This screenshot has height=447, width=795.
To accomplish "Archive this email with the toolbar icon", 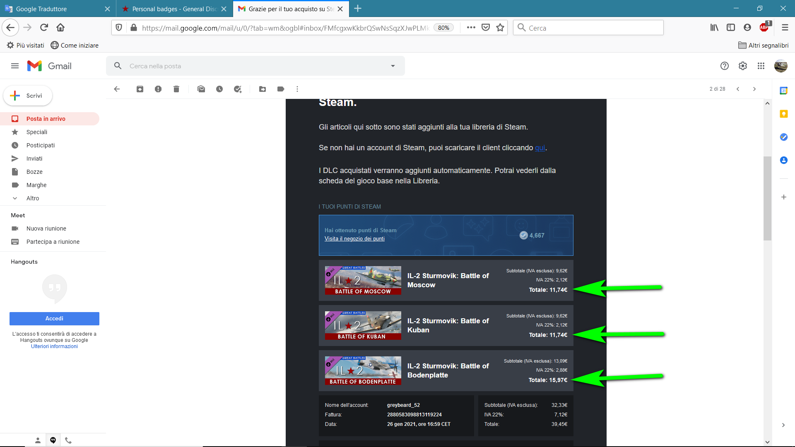I will [x=140, y=89].
